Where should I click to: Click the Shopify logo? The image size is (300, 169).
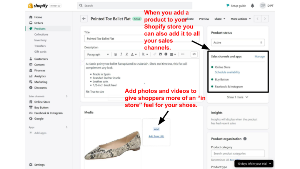[38, 6]
